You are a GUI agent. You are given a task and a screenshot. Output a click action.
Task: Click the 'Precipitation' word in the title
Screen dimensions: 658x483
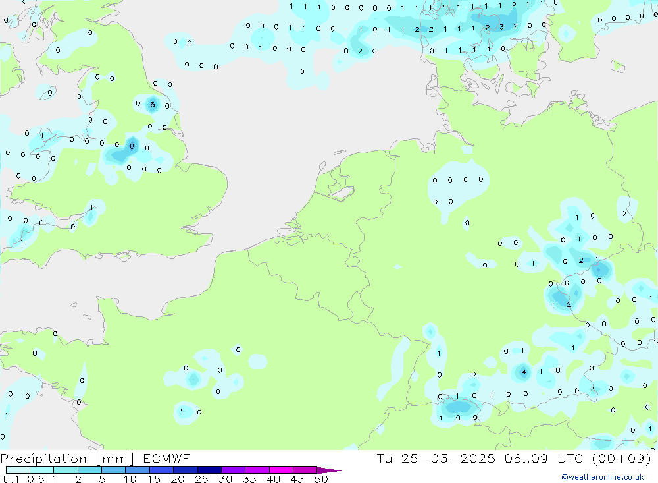pyautogui.click(x=43, y=459)
